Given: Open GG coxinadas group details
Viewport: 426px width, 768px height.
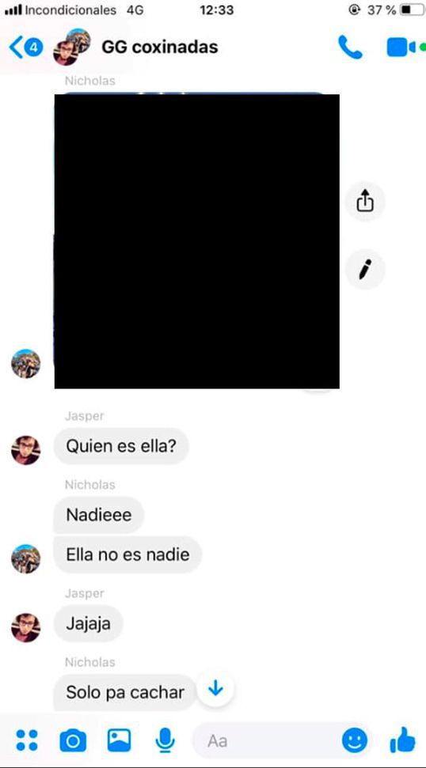Looking at the screenshot, I should point(159,47).
